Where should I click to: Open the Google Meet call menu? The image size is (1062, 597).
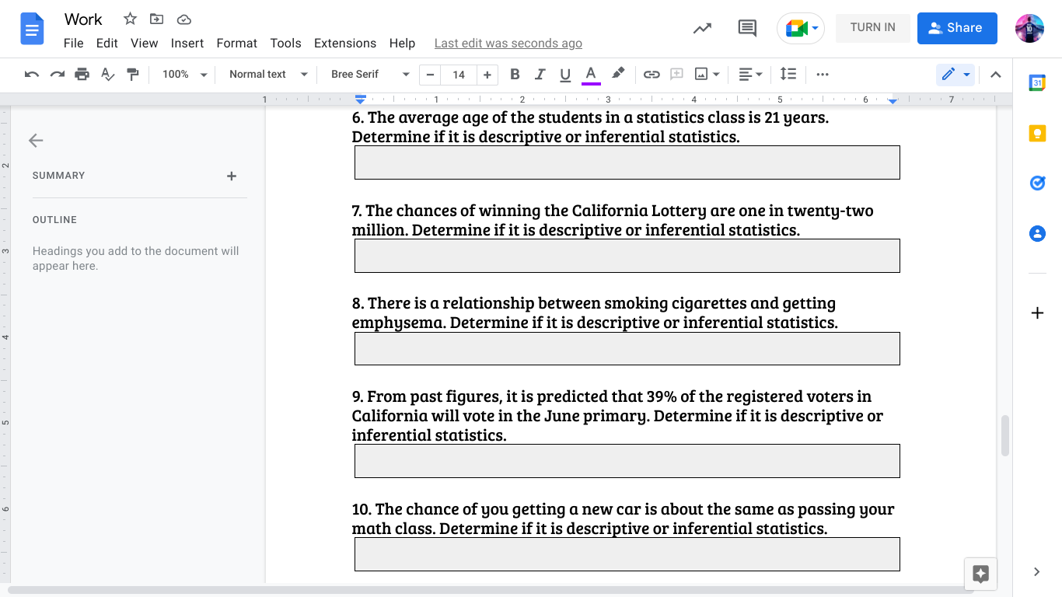point(801,28)
